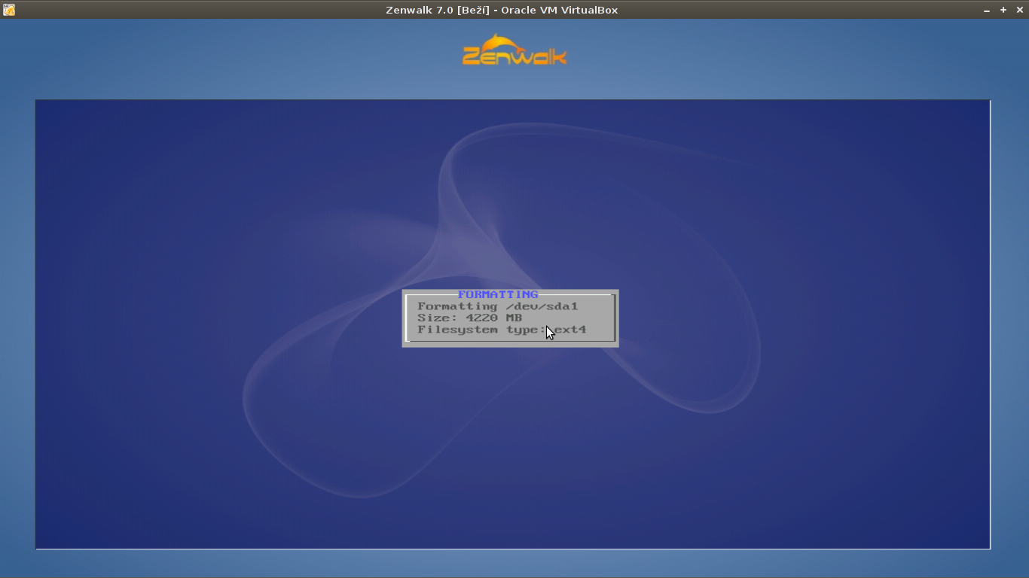Minimize the VirtualBox window
This screenshot has width=1029, height=578.
click(x=987, y=10)
